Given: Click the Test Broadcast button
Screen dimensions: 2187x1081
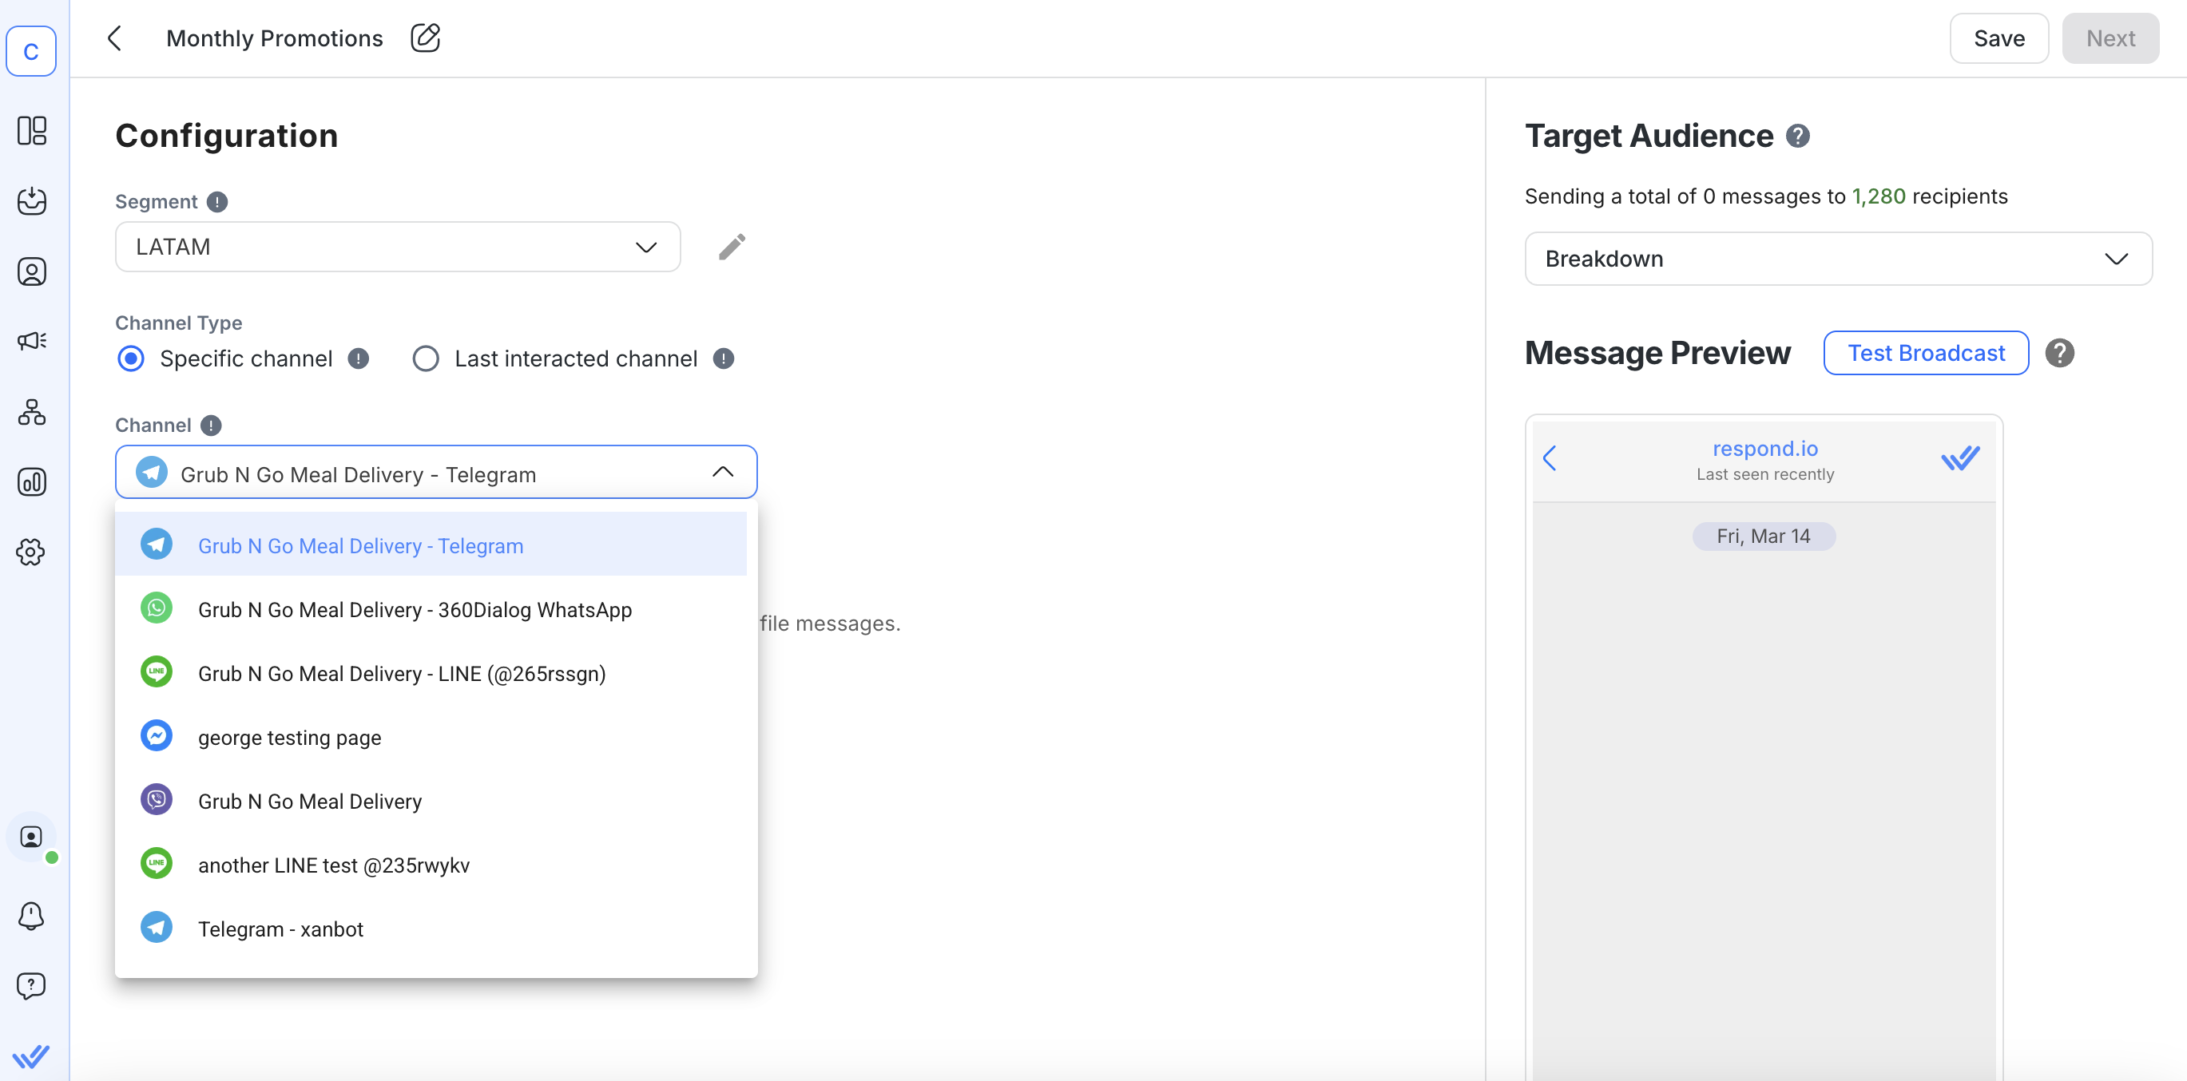Looking at the screenshot, I should [1925, 352].
